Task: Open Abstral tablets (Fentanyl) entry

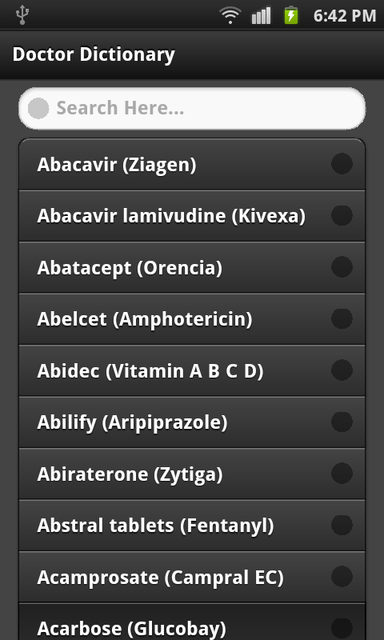Action: point(192,526)
